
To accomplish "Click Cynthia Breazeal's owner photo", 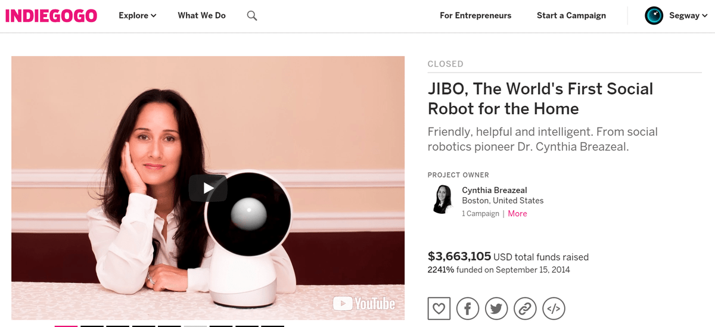I will (x=442, y=200).
